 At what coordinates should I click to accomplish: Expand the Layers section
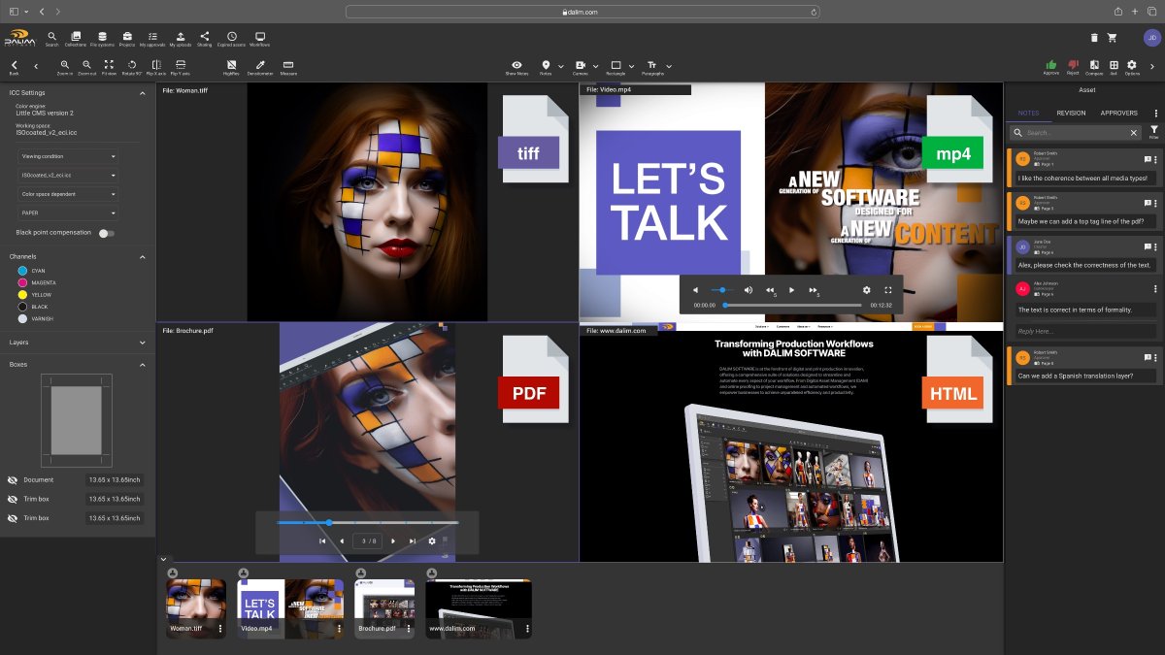tap(78, 343)
